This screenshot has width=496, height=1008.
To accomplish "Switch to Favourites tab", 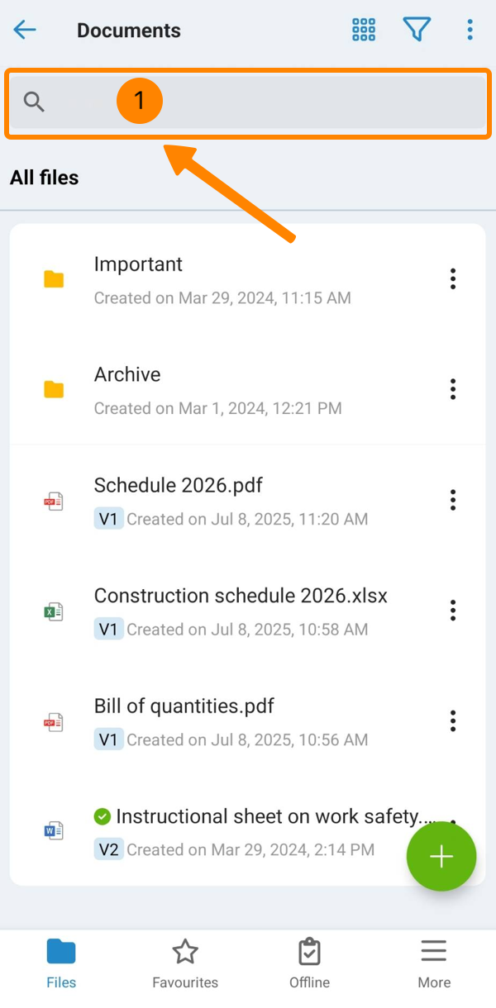I will 185,963.
